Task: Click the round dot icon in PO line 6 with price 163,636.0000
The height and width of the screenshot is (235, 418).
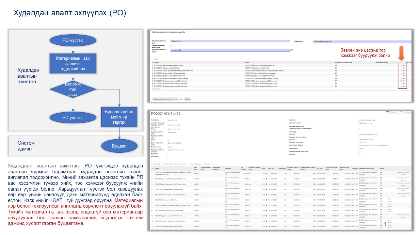Action: [x=266, y=201]
